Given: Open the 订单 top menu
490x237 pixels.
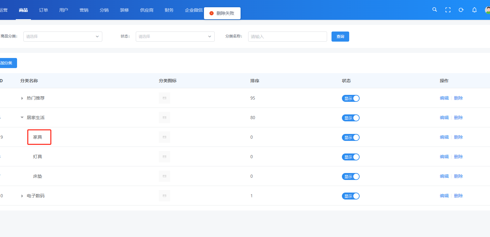Looking at the screenshot, I should [x=44, y=10].
